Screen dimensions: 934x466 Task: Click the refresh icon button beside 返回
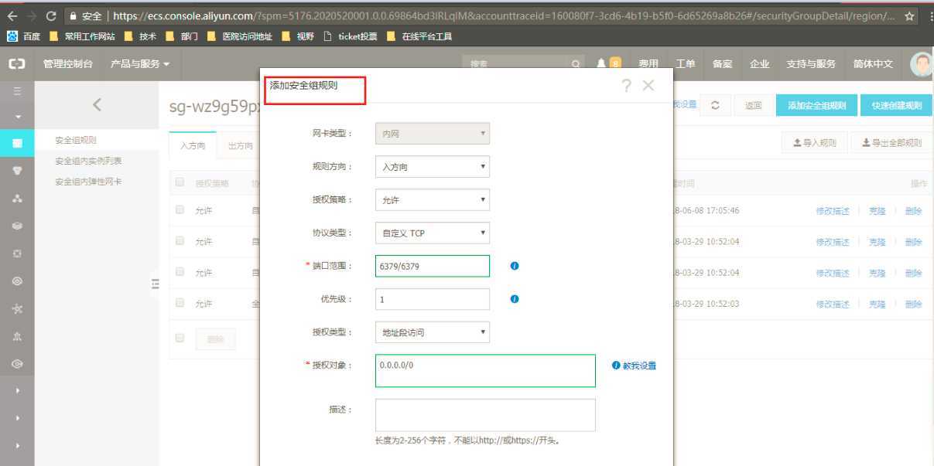pyautogui.click(x=715, y=106)
